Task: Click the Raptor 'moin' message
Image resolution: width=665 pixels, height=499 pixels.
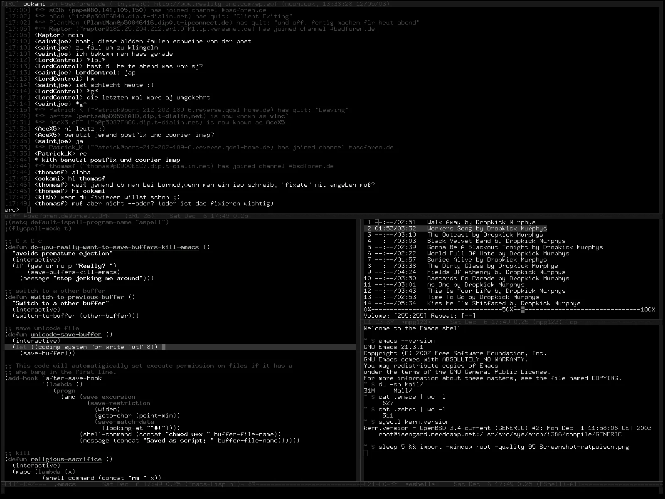Action: coord(59,35)
